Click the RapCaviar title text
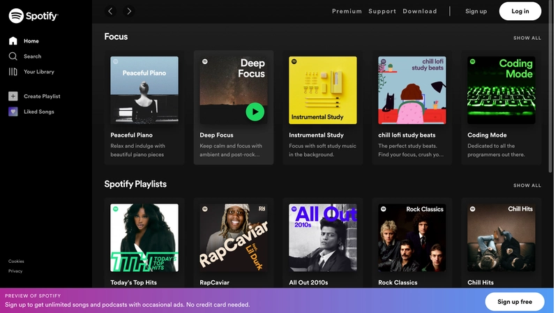 214,282
